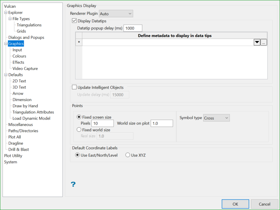Click the blue help question mark icon
The height and width of the screenshot is (210, 280).
point(73,184)
